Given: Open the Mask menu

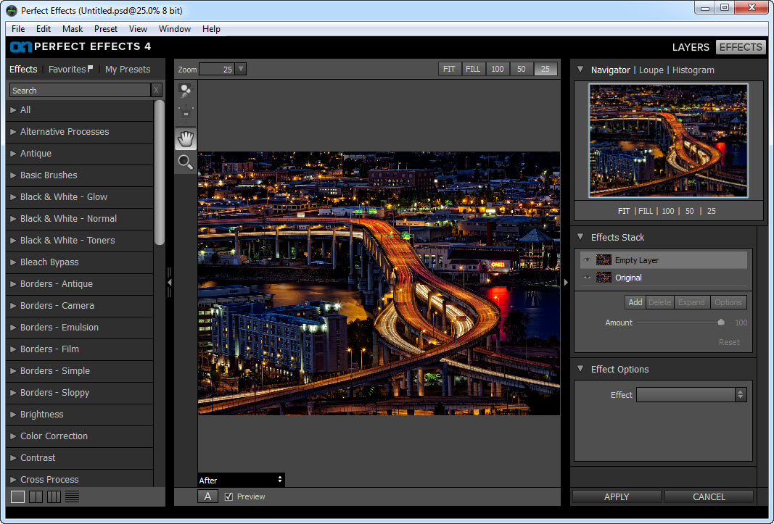Looking at the screenshot, I should click(73, 28).
